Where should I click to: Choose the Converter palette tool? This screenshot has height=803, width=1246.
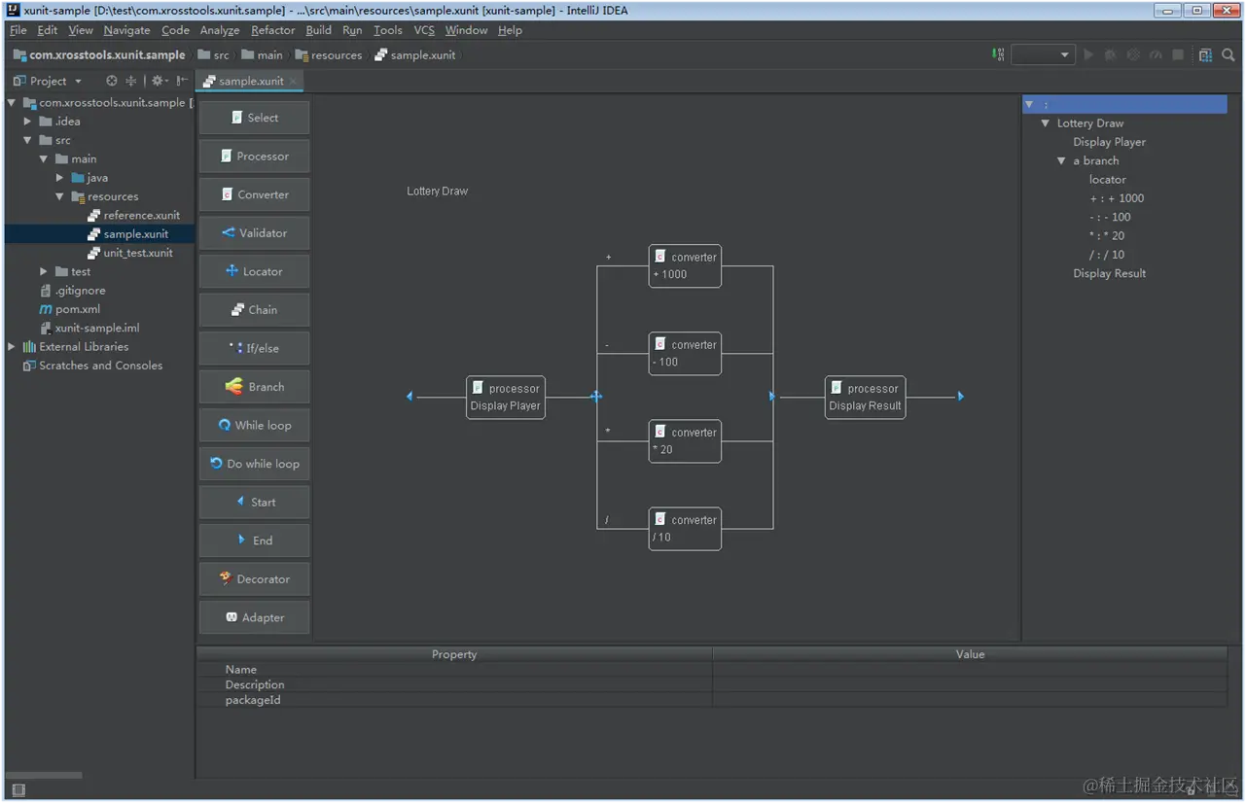pyautogui.click(x=254, y=194)
